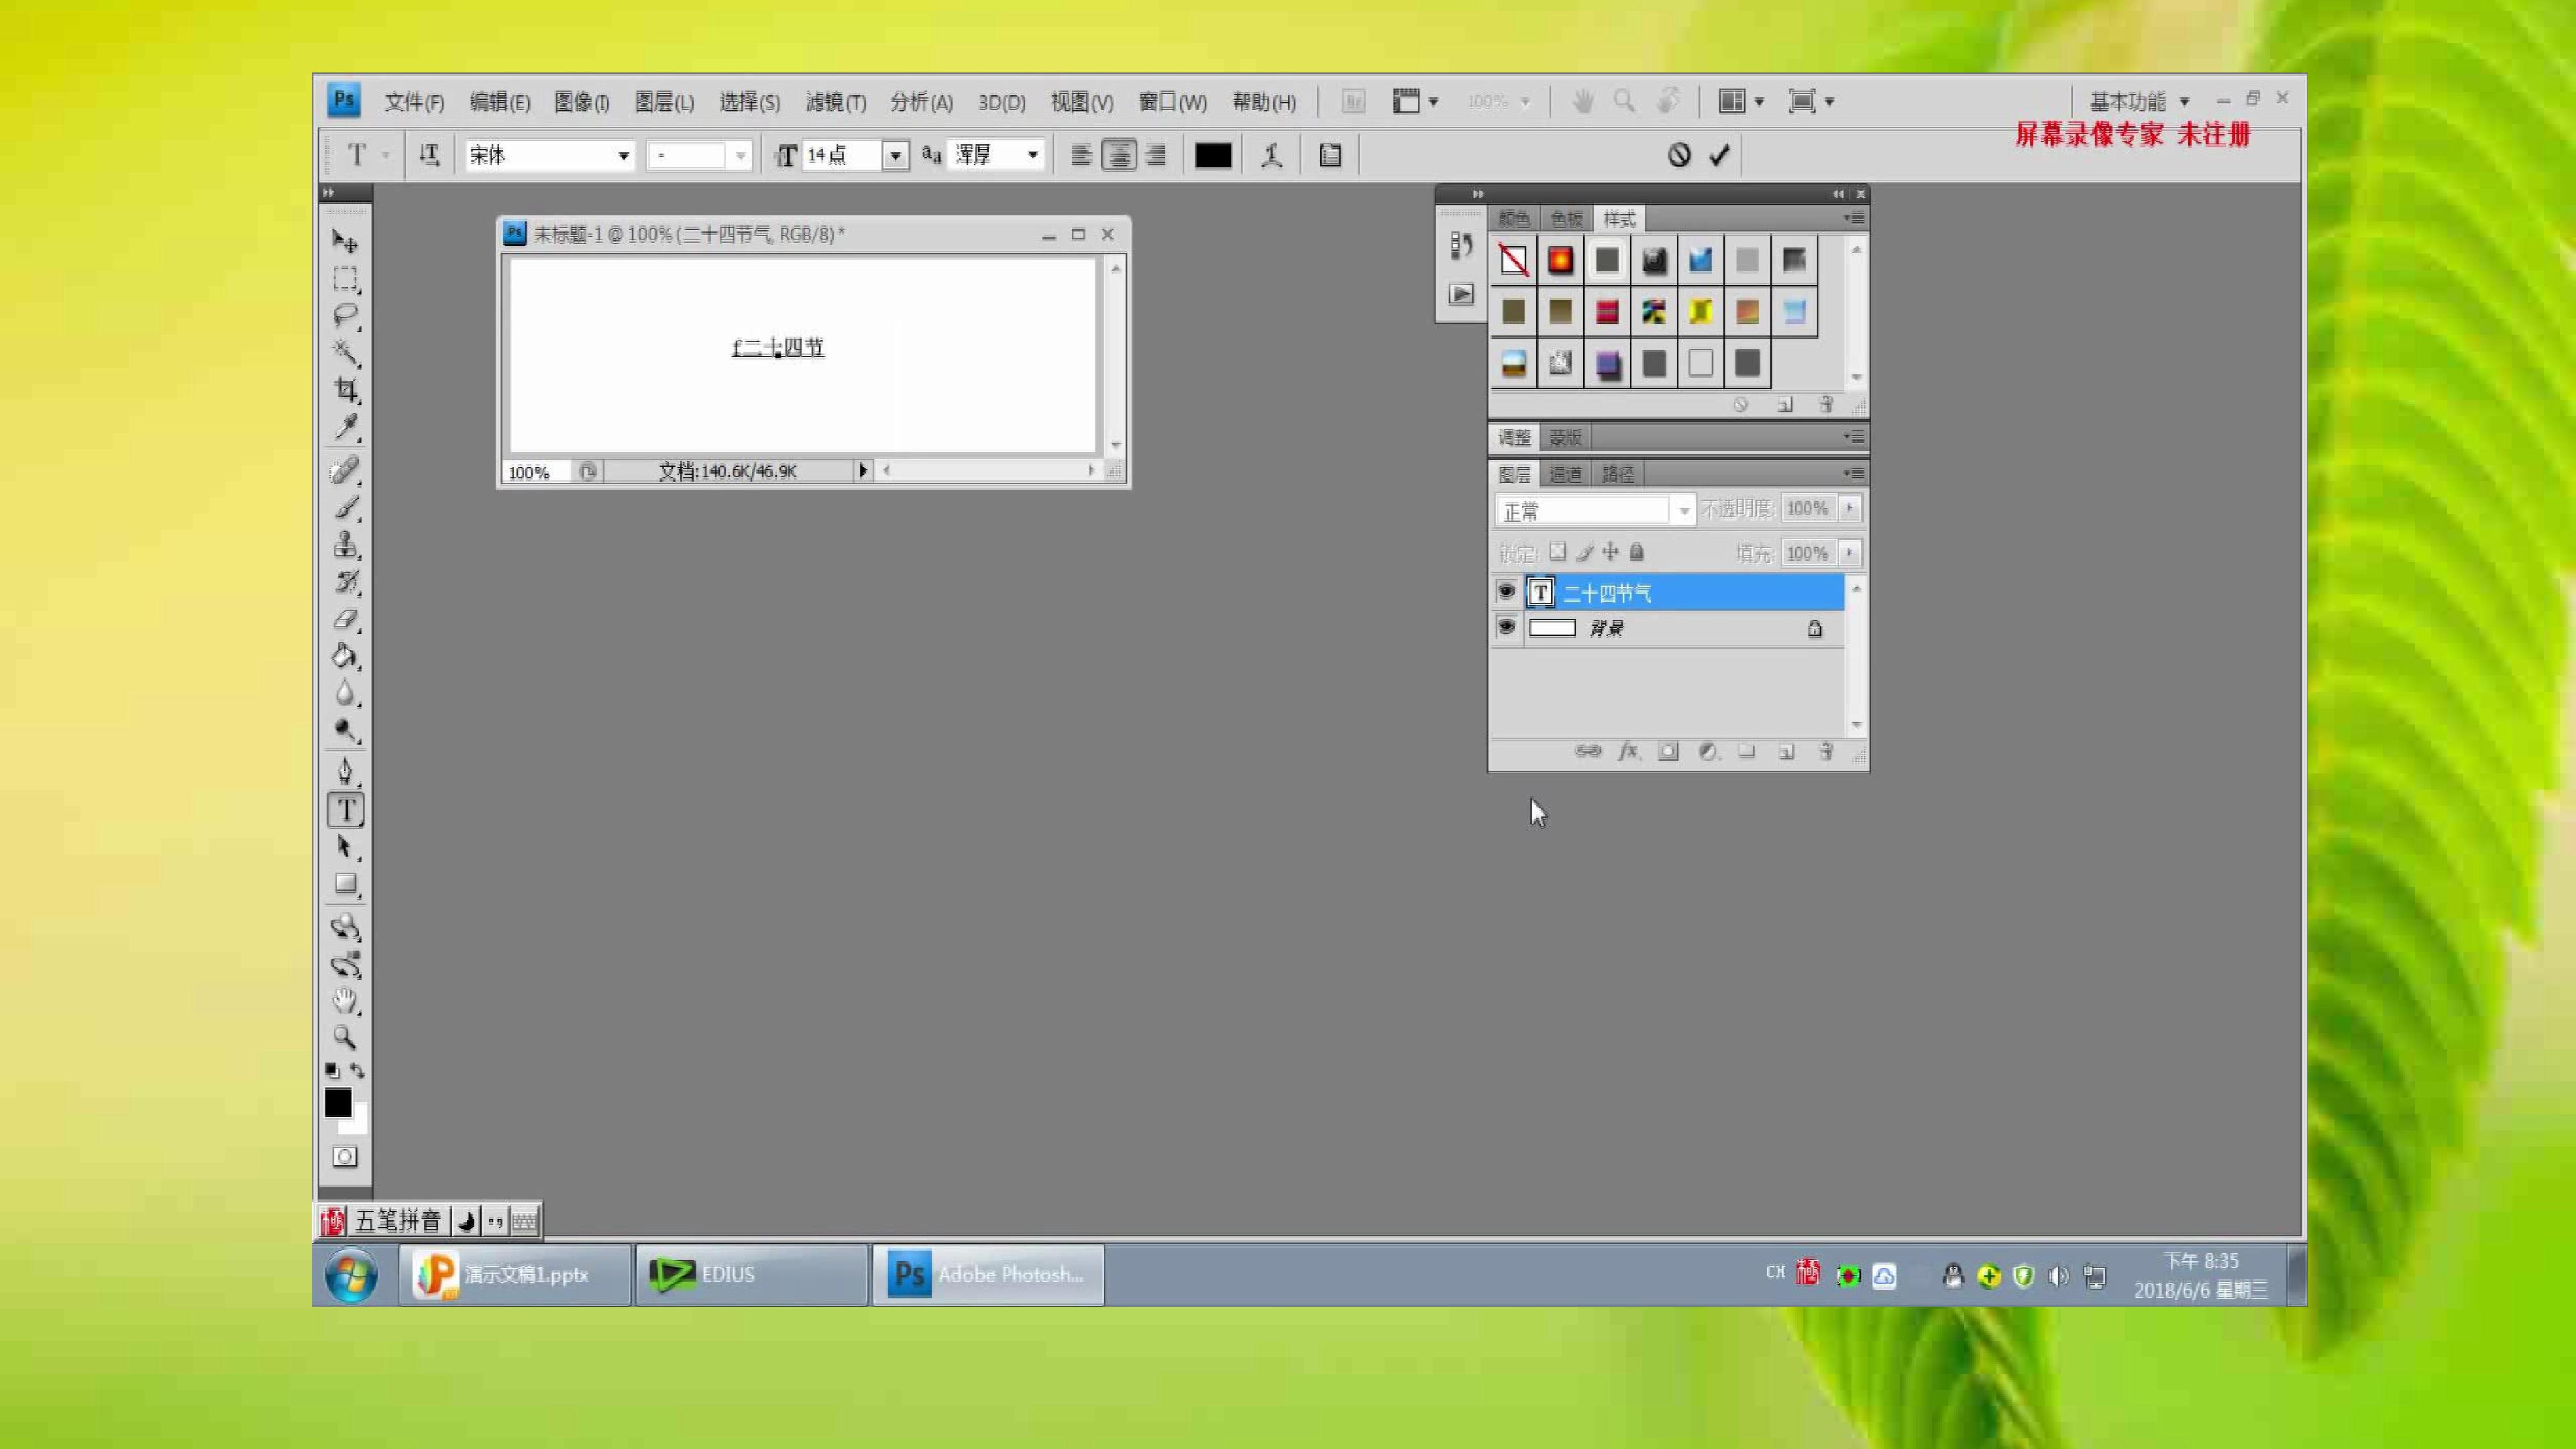
Task: Select the 3D Orbit camera tool
Action: (x=345, y=964)
